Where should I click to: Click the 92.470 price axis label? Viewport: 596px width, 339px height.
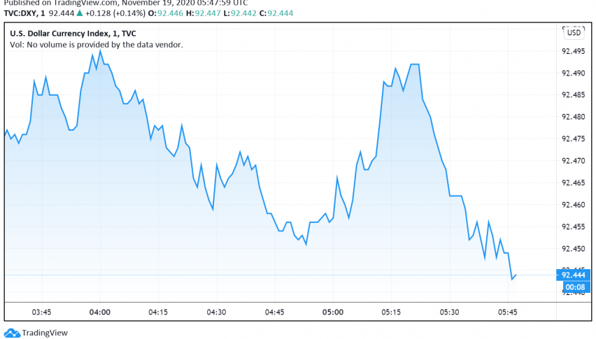[x=573, y=161]
